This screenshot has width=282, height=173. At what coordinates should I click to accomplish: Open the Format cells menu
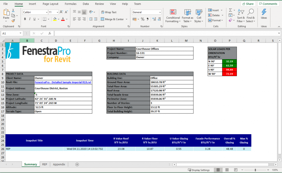215,20
